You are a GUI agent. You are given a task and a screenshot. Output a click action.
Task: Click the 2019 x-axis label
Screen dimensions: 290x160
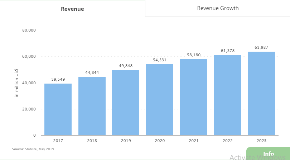point(126,141)
